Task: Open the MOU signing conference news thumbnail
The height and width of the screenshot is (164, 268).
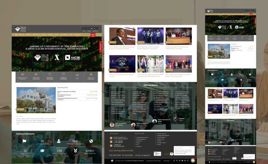Action: (x=179, y=36)
